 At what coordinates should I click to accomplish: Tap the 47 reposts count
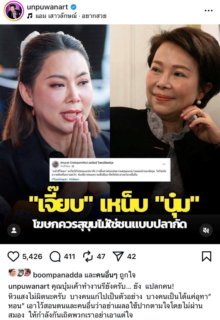click(x=101, y=257)
